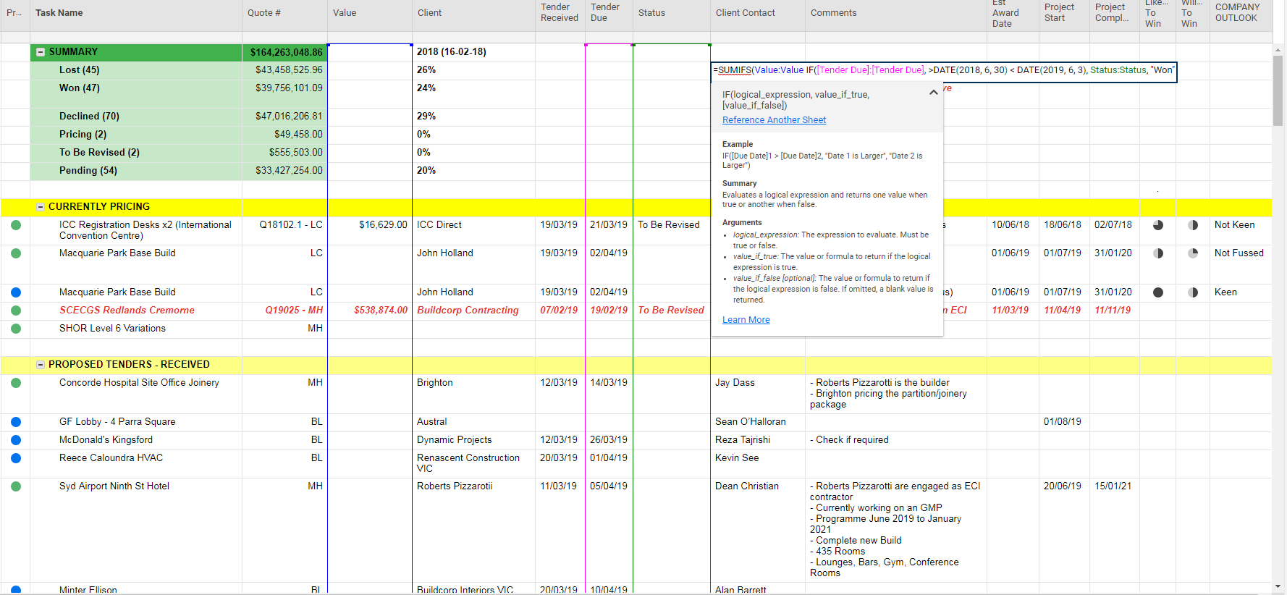Select the Client column header
Image resolution: width=1287 pixels, height=595 pixels.
[x=473, y=15]
